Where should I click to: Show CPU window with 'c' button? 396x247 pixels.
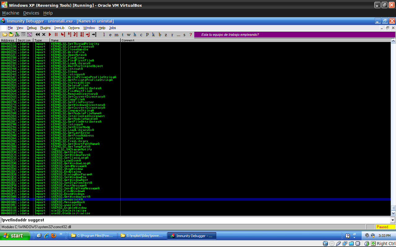tap(141, 35)
